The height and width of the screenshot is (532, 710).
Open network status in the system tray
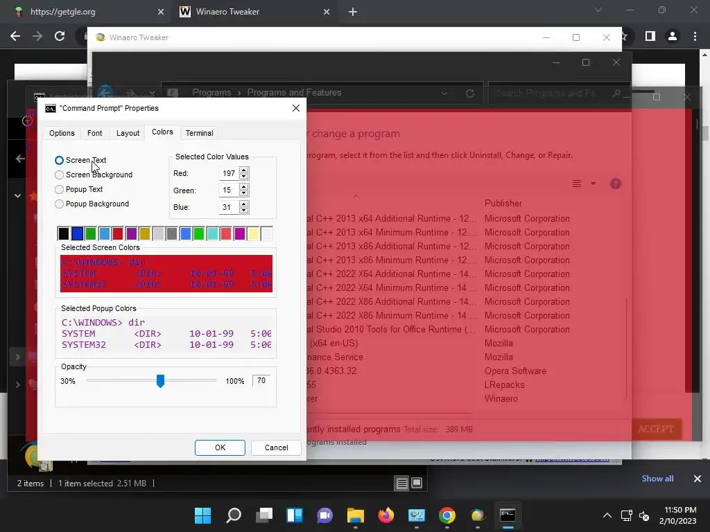point(627,515)
